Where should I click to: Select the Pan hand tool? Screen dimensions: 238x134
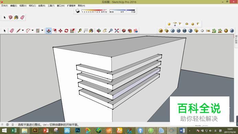(105, 31)
